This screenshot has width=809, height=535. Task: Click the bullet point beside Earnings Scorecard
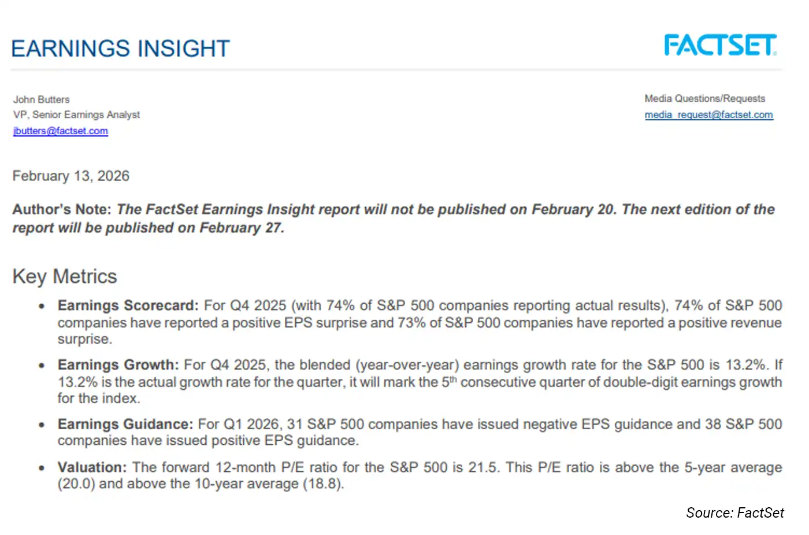tap(42, 306)
